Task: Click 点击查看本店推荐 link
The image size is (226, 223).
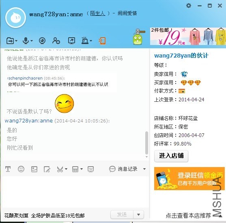Action: tap(188, 216)
